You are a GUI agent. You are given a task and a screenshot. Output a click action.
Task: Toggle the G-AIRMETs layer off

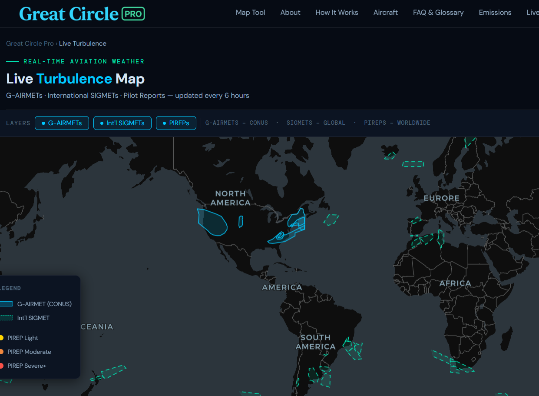[x=62, y=123]
